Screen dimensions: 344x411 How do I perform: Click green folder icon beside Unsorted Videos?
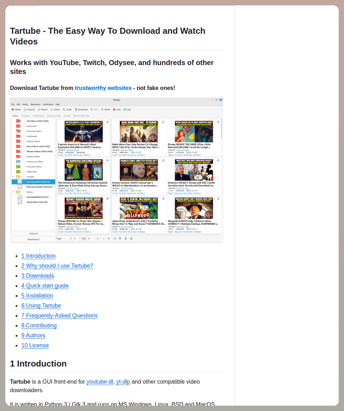pos(18,167)
